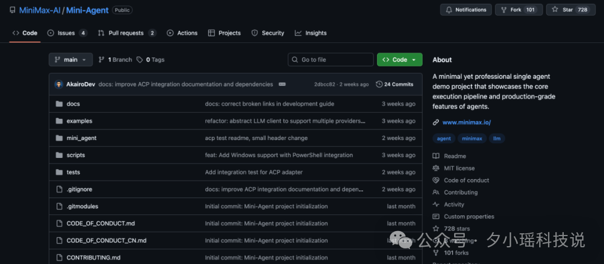Viewport: 604px width, 264px height.
Task: Open the Activity link
Action: click(x=454, y=204)
